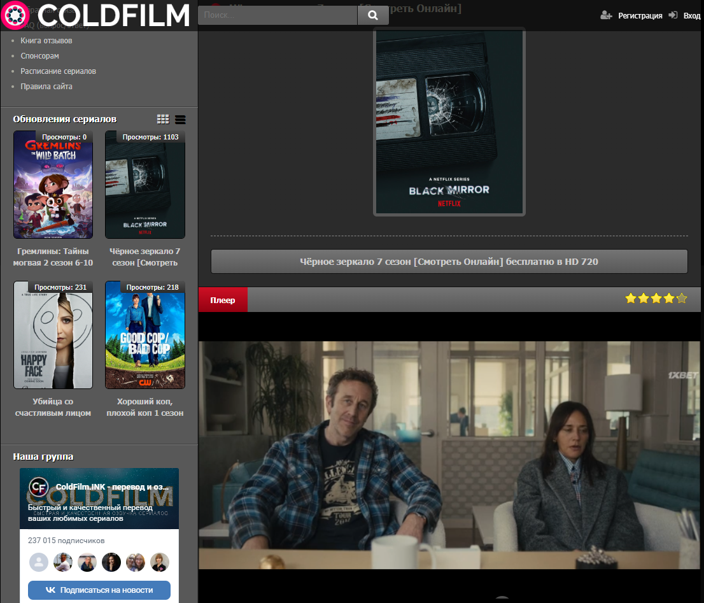Image resolution: width=704 pixels, height=603 pixels.
Task: Click the 237 015 подписчиков text
Action: [x=66, y=541]
